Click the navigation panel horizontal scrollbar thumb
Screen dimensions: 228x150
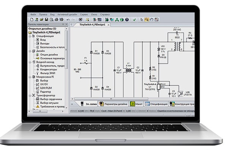(40, 111)
